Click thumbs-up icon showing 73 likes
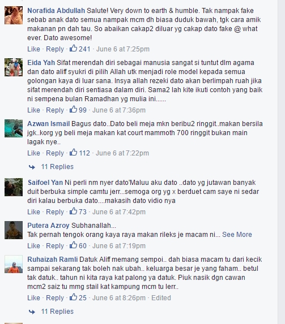Screen dimensions: 285x324 tap(73, 211)
